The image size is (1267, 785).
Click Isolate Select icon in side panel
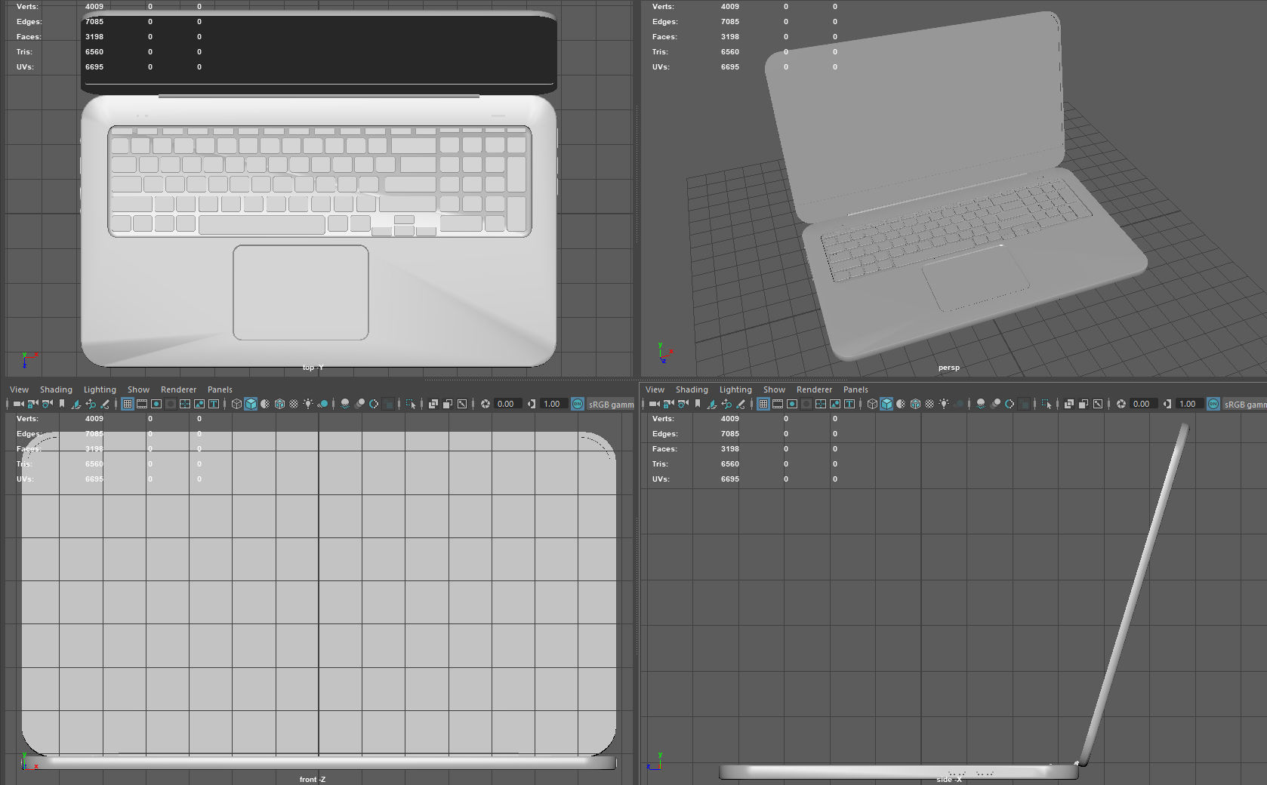coord(1047,404)
